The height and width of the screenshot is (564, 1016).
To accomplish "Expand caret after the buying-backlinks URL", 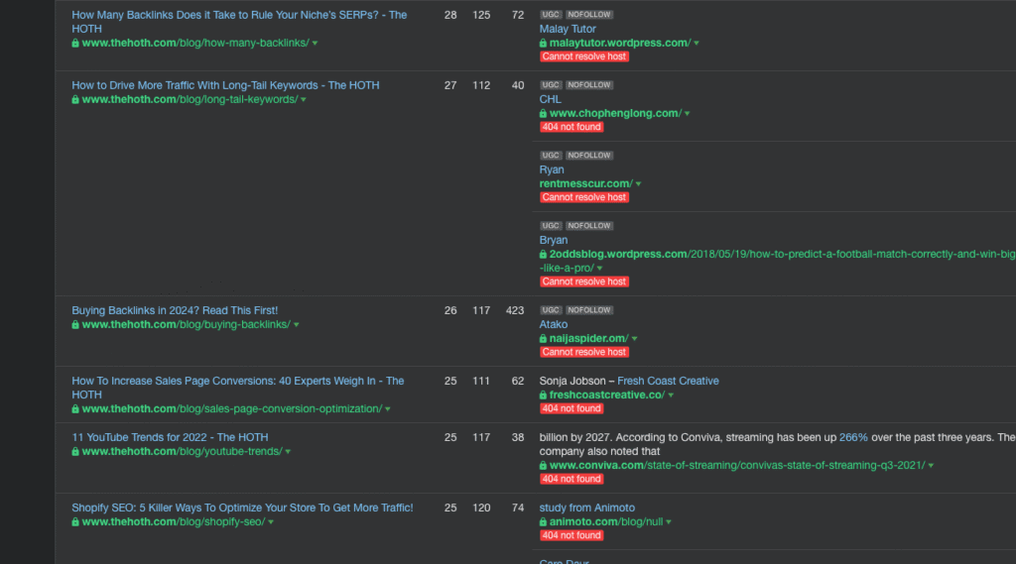I will [296, 325].
